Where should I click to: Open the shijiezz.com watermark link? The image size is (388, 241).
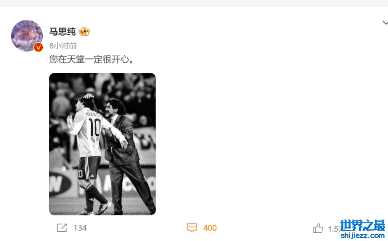point(362,235)
